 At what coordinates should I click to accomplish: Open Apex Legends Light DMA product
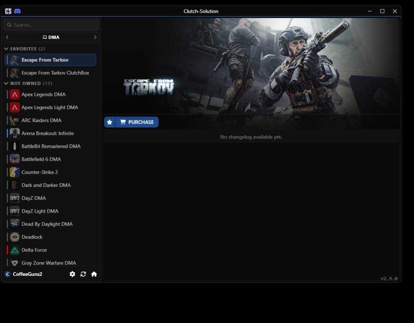(x=51, y=107)
